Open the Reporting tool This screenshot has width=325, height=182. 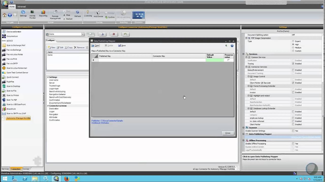point(43,14)
